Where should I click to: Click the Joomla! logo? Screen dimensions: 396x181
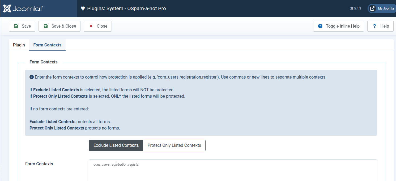click(x=23, y=8)
